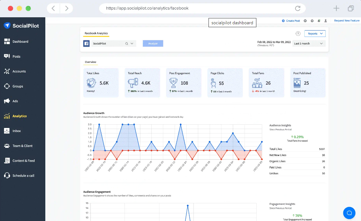Click the search icon in account selector
Screen dimensions: 361x221
(127, 43)
